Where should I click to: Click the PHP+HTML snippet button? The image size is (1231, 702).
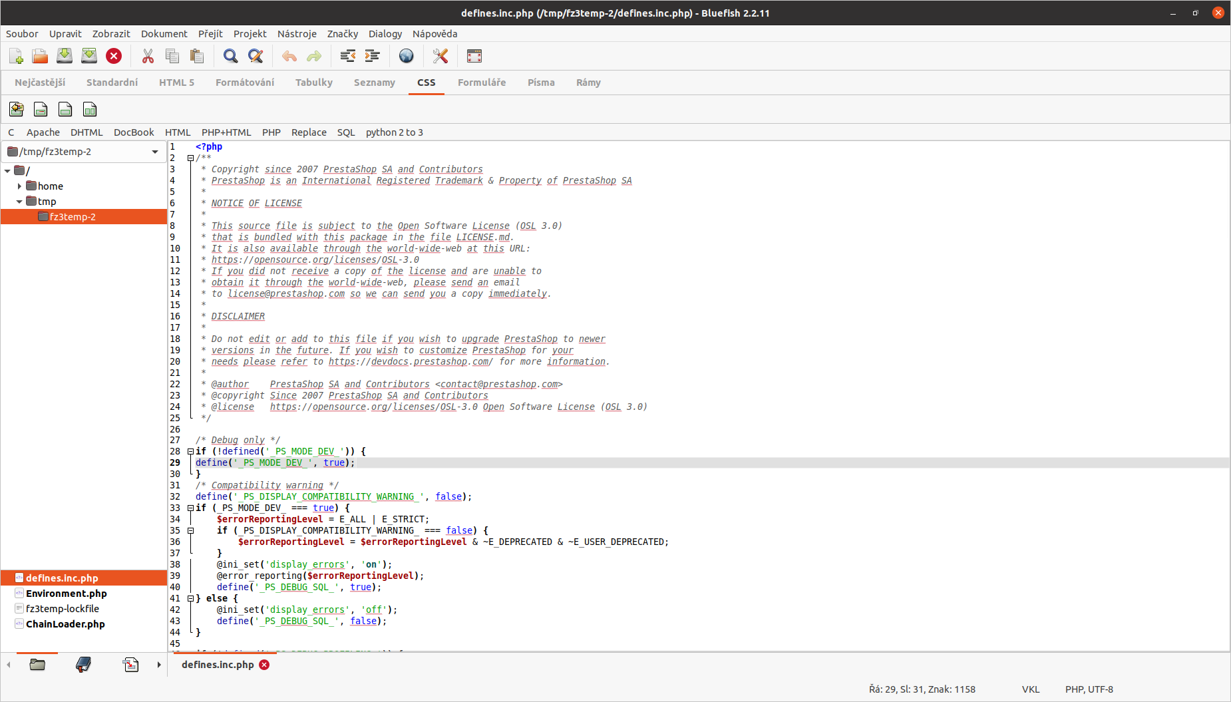pyautogui.click(x=226, y=132)
